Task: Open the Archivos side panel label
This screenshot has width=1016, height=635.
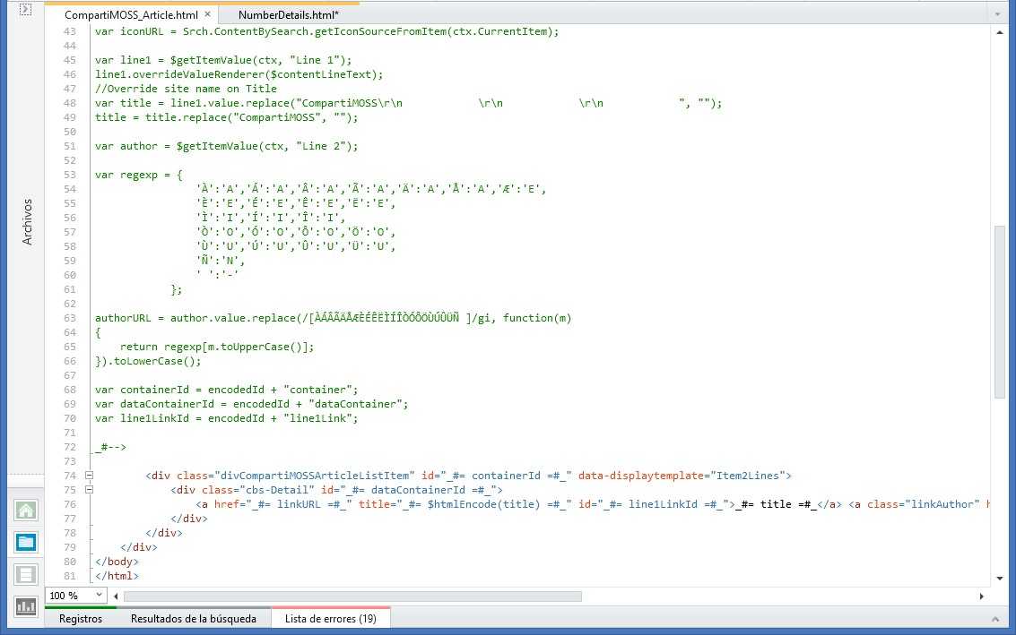Action: pyautogui.click(x=27, y=221)
